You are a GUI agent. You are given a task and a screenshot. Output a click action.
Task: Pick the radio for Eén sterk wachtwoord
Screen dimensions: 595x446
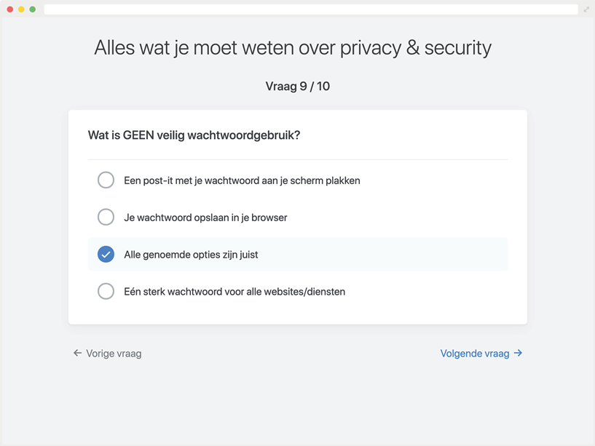point(106,291)
